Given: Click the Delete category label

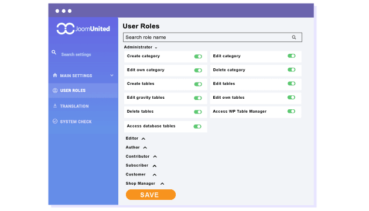Looking at the screenshot, I should (229, 70).
